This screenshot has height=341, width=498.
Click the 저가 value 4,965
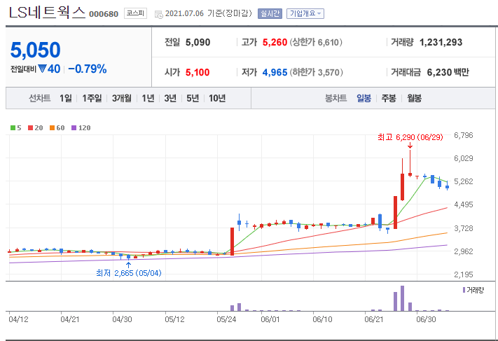click(275, 72)
